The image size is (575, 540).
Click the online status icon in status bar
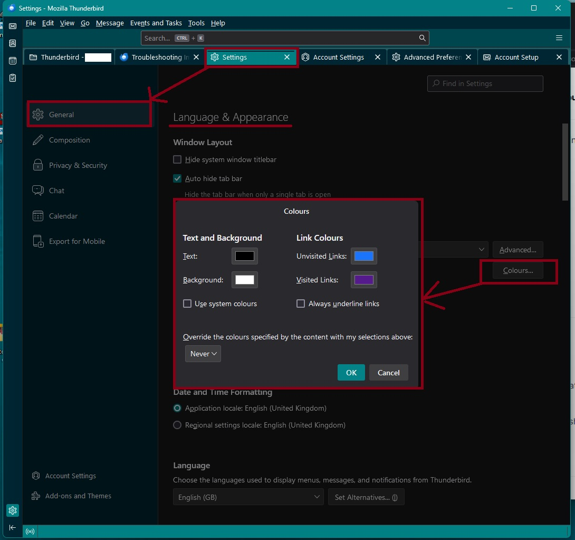tap(31, 532)
